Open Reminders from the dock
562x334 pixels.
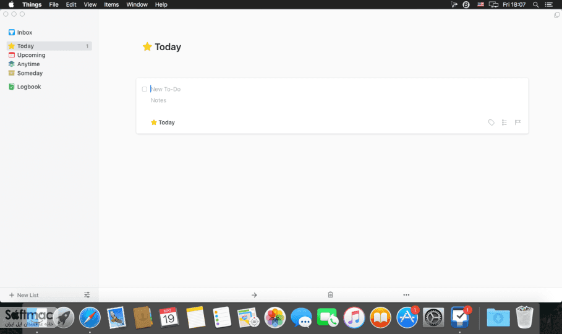[x=222, y=317]
